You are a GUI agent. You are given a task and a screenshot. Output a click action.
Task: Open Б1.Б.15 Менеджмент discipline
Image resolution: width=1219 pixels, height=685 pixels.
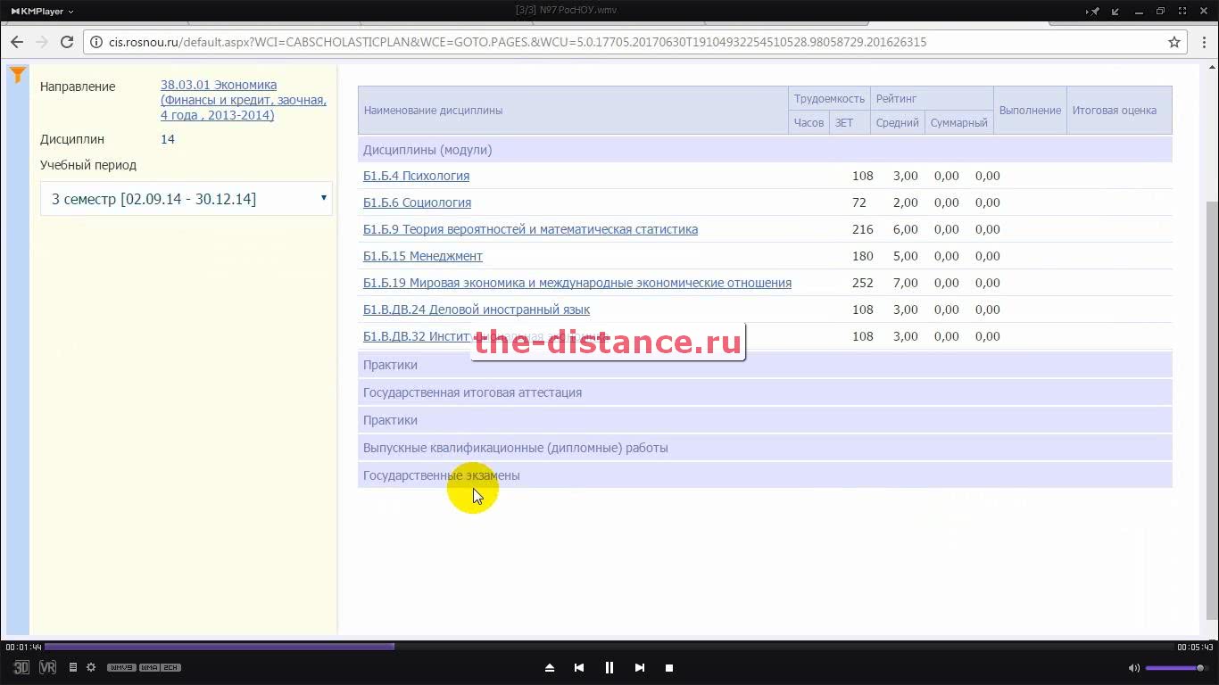423,256
